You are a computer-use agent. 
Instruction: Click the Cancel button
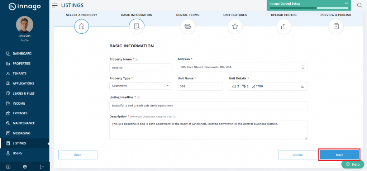coord(298,155)
